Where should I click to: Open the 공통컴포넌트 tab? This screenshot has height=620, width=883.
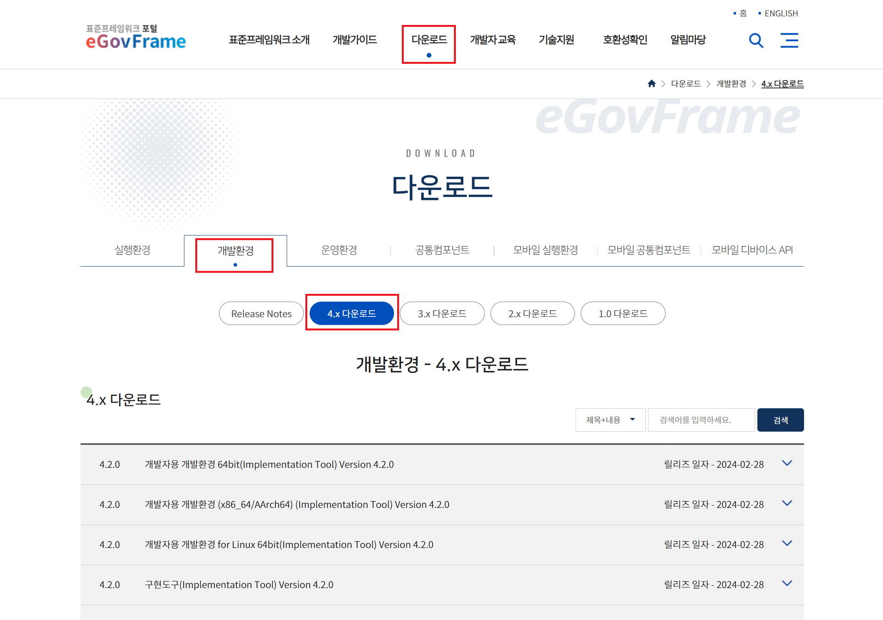click(442, 250)
